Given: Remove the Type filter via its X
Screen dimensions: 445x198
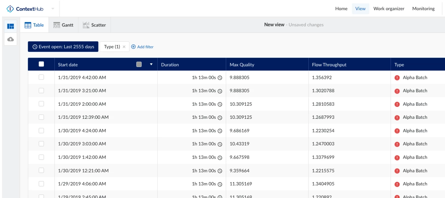Looking at the screenshot, I should (x=123, y=46).
